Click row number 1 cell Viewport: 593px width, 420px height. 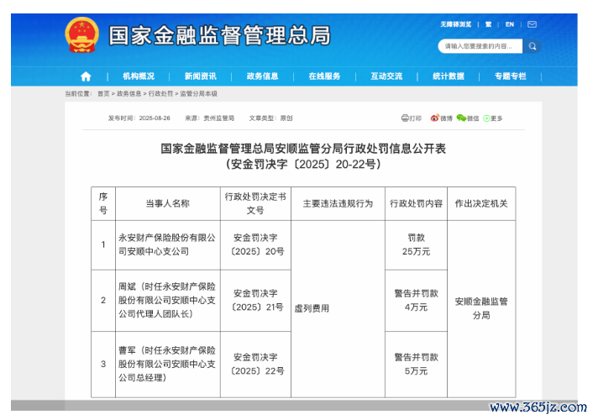(x=103, y=244)
